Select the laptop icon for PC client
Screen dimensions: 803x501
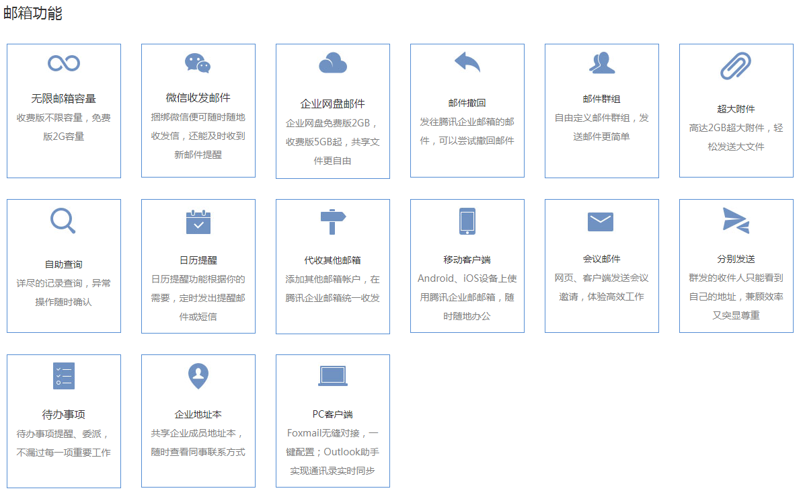pos(333,376)
